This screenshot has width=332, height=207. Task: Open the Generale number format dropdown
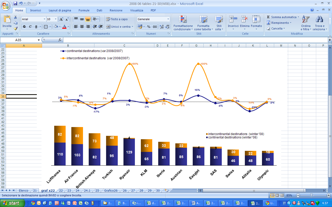168,19
